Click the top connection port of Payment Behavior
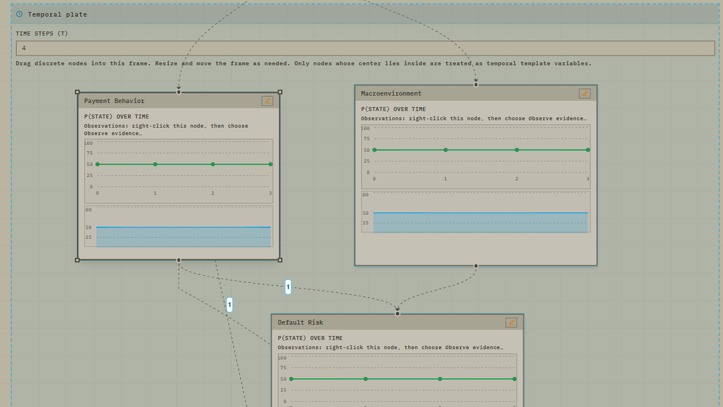This screenshot has height=407, width=723. click(x=179, y=92)
